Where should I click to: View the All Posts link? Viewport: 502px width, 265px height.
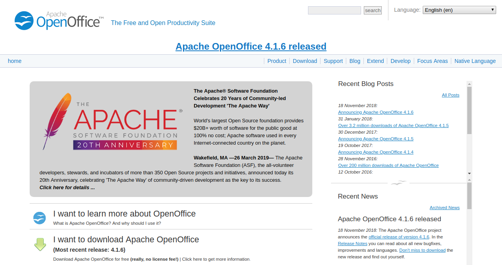coord(450,95)
